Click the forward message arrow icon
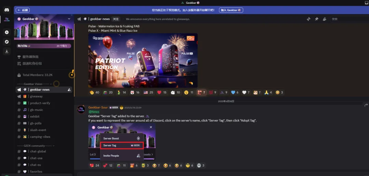Screen dimensions: 369x176 366,105
